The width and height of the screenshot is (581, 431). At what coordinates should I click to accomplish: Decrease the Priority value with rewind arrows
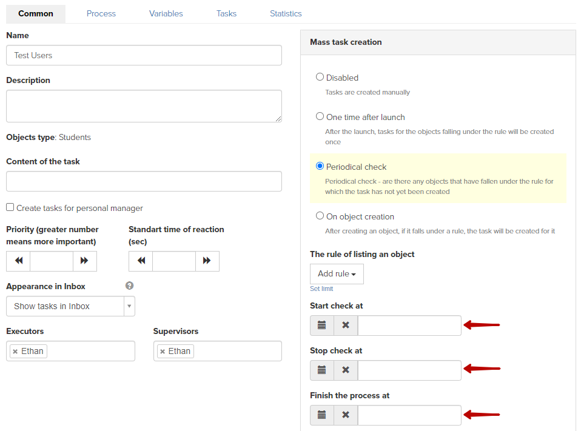pos(18,261)
